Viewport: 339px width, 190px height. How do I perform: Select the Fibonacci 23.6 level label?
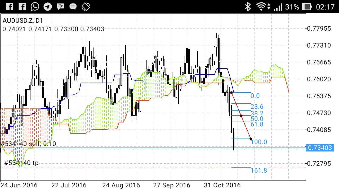tap(257, 107)
